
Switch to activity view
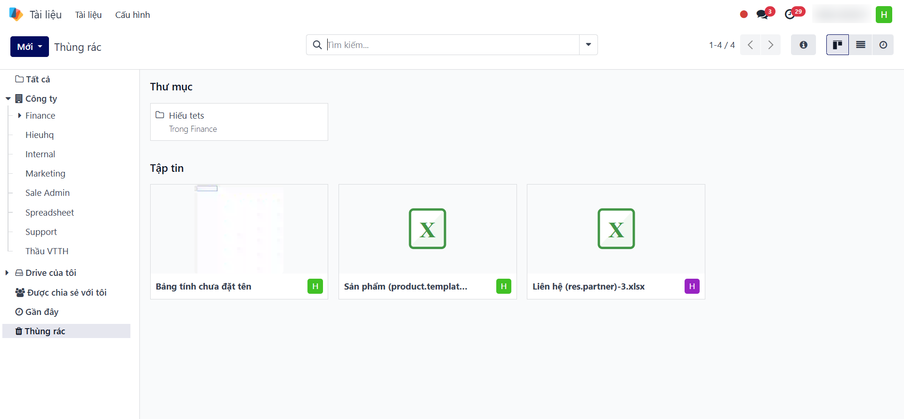point(883,45)
